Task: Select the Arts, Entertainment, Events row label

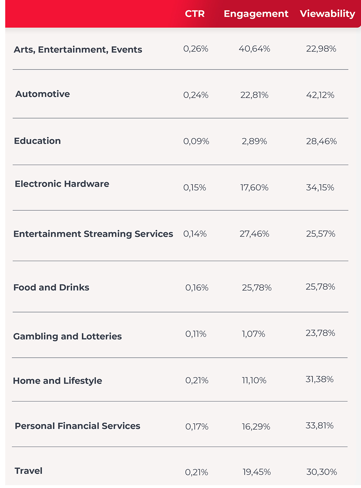Action: [x=78, y=50]
